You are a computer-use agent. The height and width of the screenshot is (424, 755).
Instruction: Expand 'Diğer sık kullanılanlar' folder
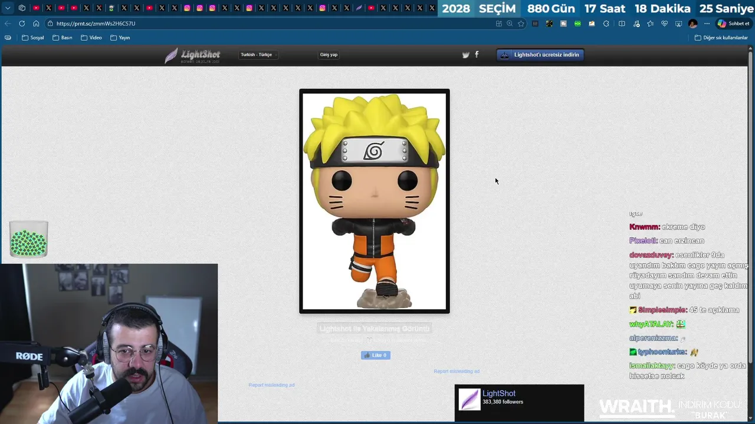(721, 38)
